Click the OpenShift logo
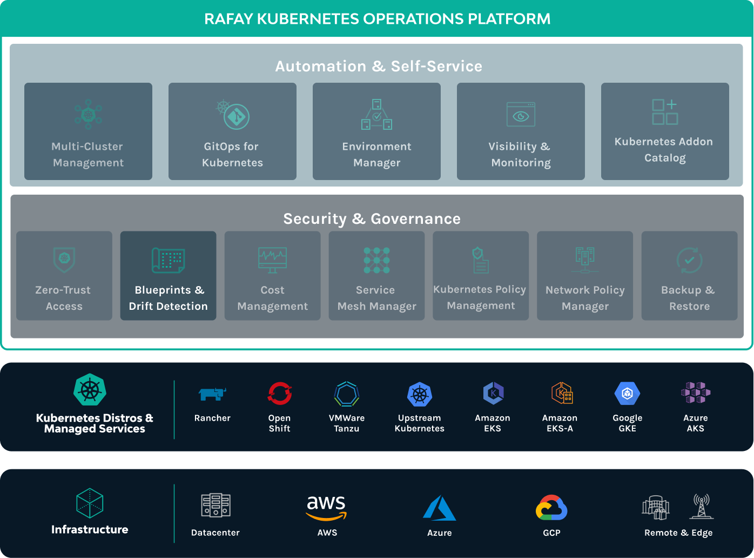Image resolution: width=754 pixels, height=558 pixels. coord(279,394)
